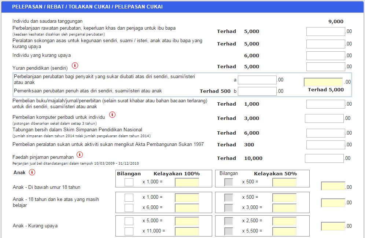Open the Anak section info icon
This screenshot has width=365, height=238.
pyautogui.click(x=32, y=172)
